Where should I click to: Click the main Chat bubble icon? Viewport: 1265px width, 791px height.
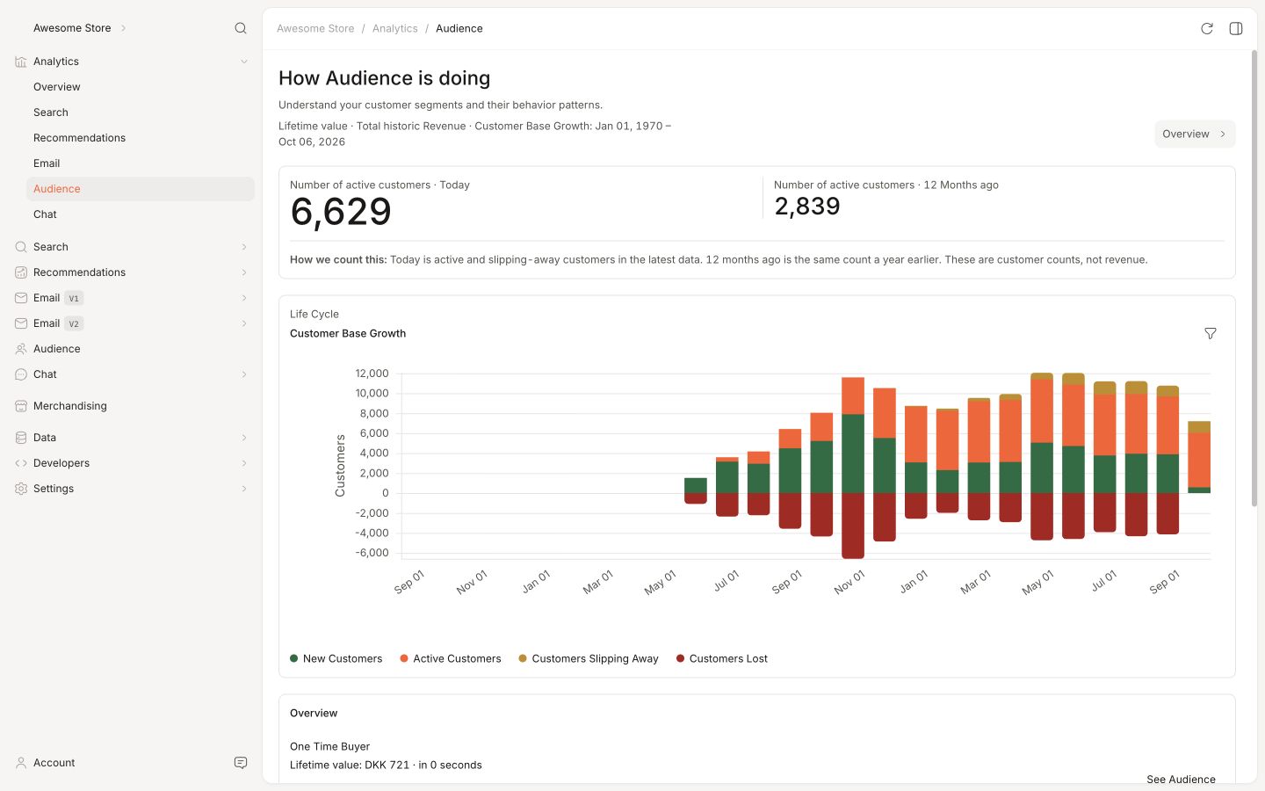(21, 374)
